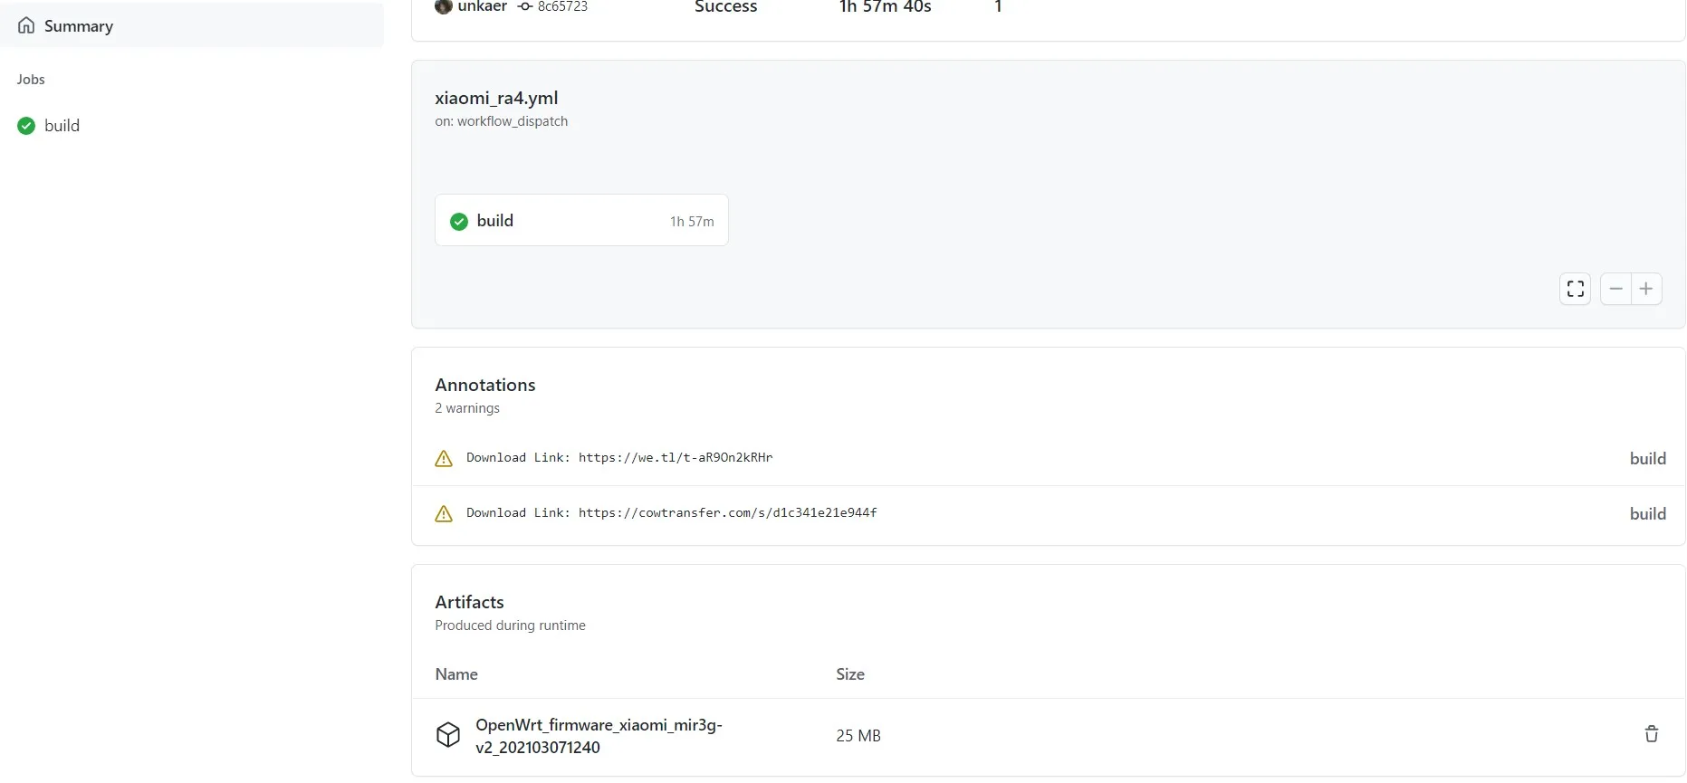This screenshot has width=1687, height=783.
Task: Click the 'on: workflow_dispatch' trigger text
Action: click(502, 121)
